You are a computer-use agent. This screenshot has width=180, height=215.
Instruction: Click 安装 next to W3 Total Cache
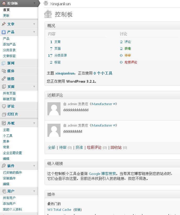coord(78,210)
